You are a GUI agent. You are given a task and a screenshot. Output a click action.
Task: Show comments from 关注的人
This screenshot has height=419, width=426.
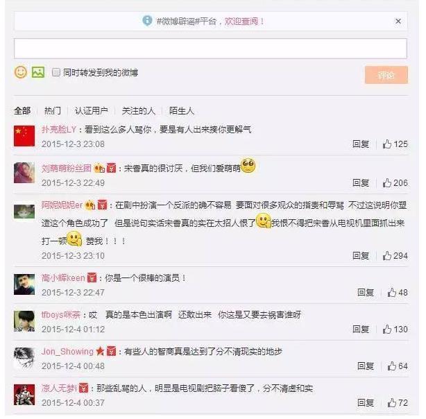[139, 111]
